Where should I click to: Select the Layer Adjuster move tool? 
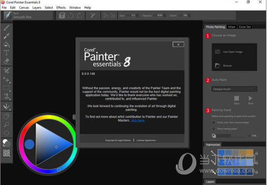6,79
